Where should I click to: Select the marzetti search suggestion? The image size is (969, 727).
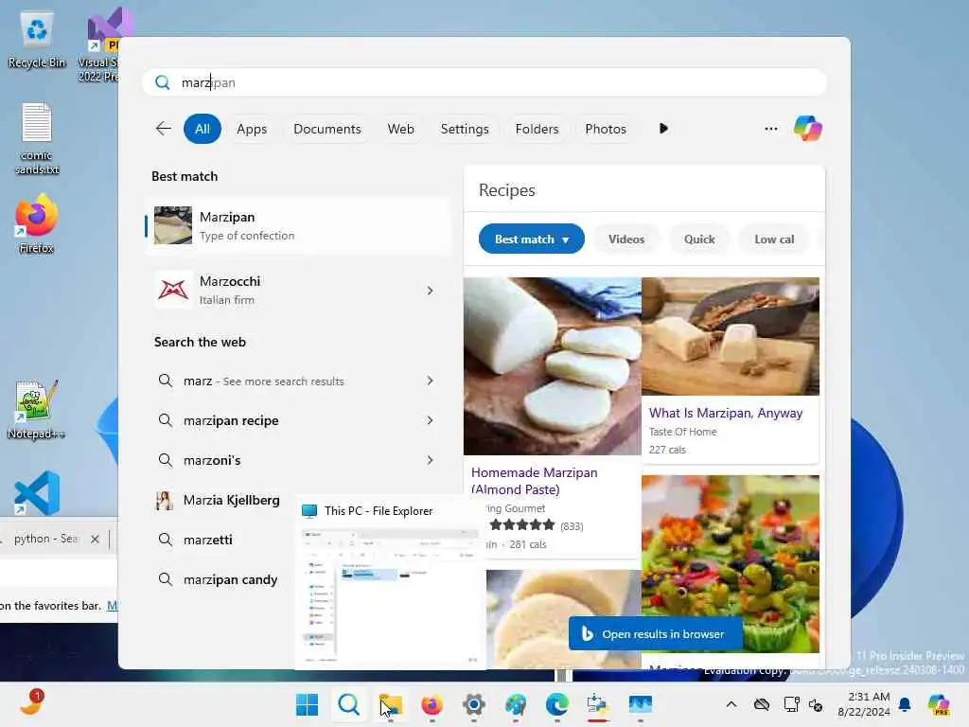coord(207,540)
